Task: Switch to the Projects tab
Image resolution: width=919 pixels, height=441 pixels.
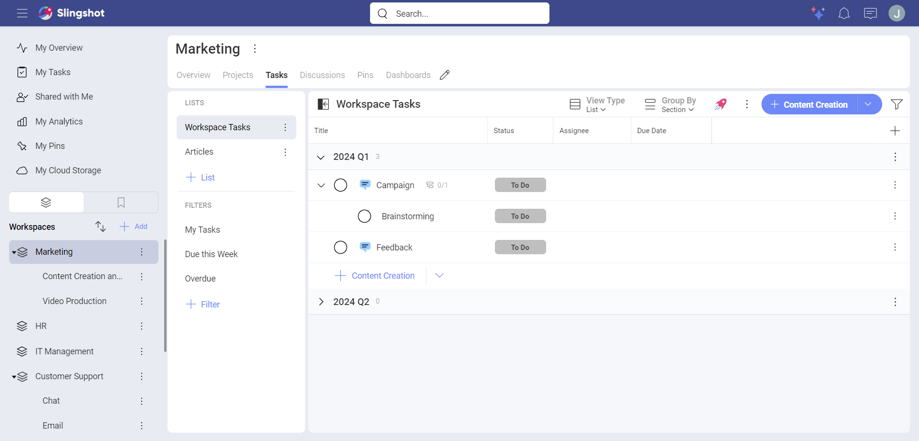Action: 238,75
